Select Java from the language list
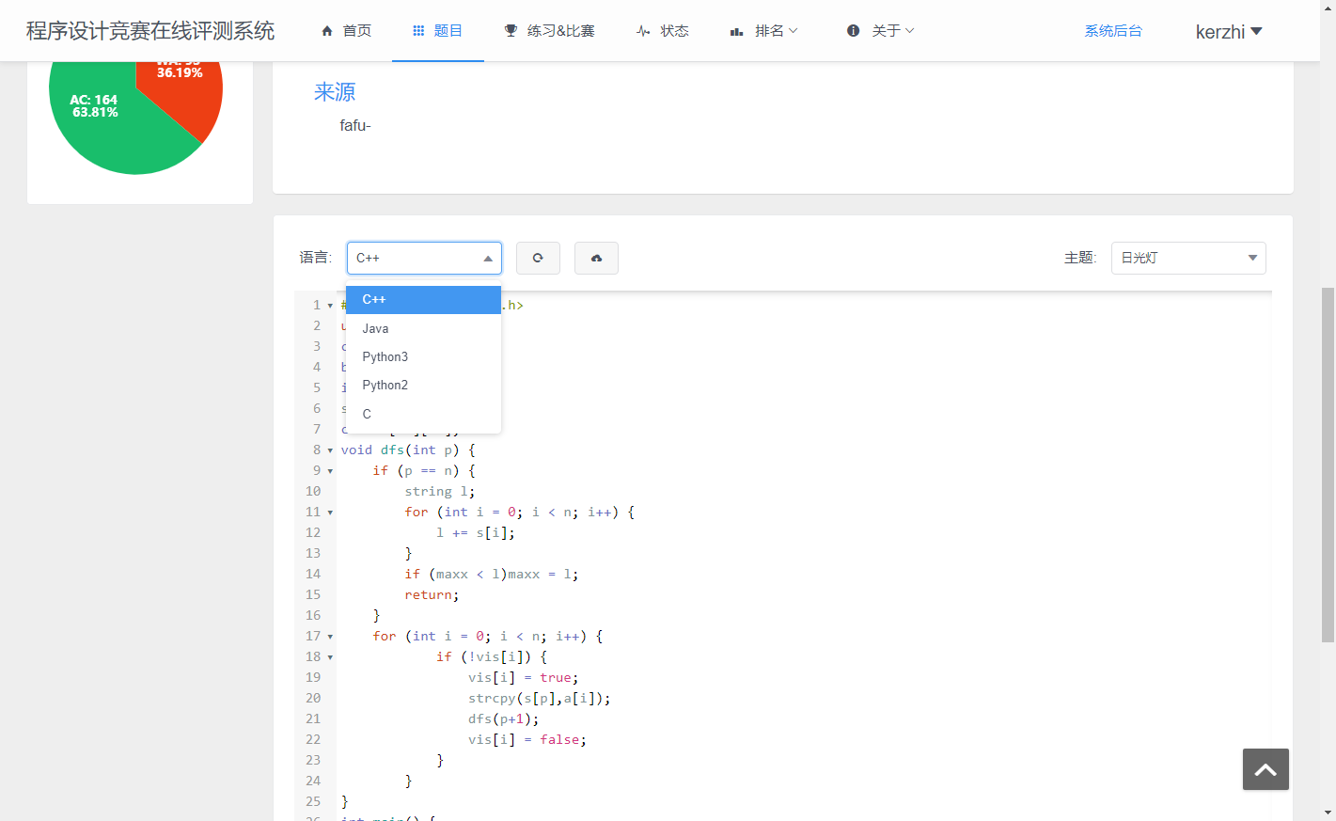 tap(376, 328)
